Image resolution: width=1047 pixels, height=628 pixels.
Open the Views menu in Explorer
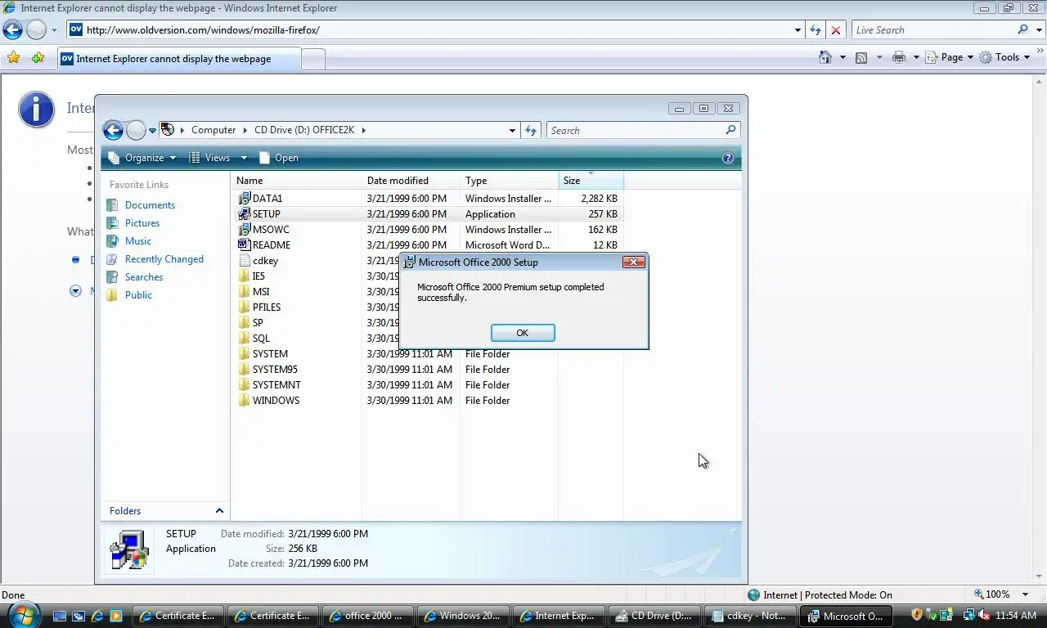pos(218,158)
